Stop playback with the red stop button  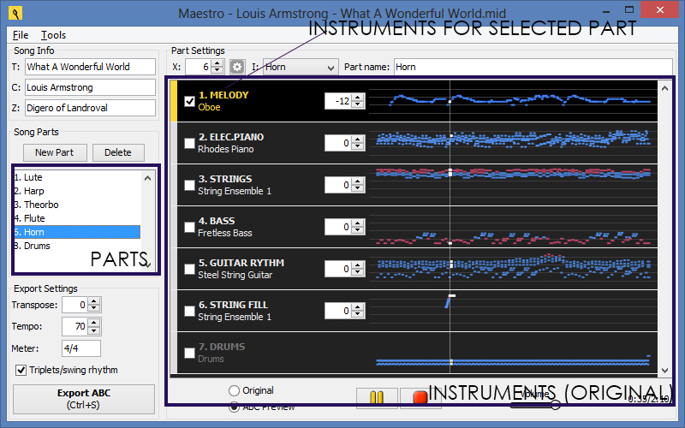(x=420, y=397)
